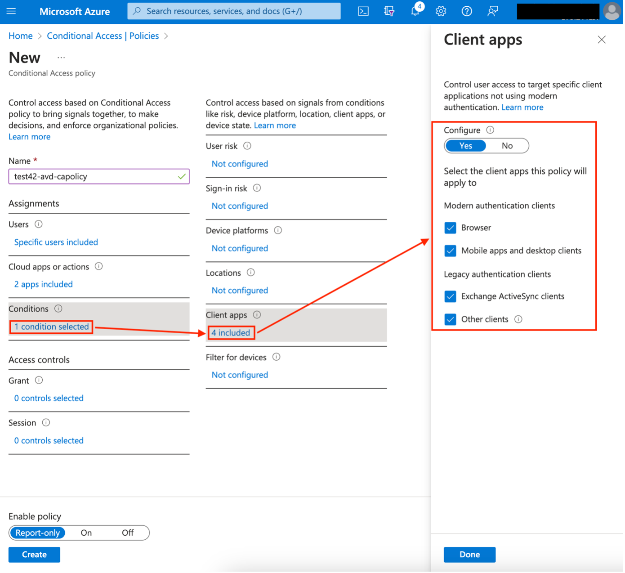Go to Home breadcrumb

21,36
